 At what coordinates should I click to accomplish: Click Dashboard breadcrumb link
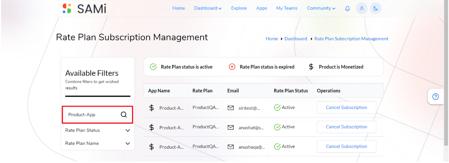click(x=296, y=39)
